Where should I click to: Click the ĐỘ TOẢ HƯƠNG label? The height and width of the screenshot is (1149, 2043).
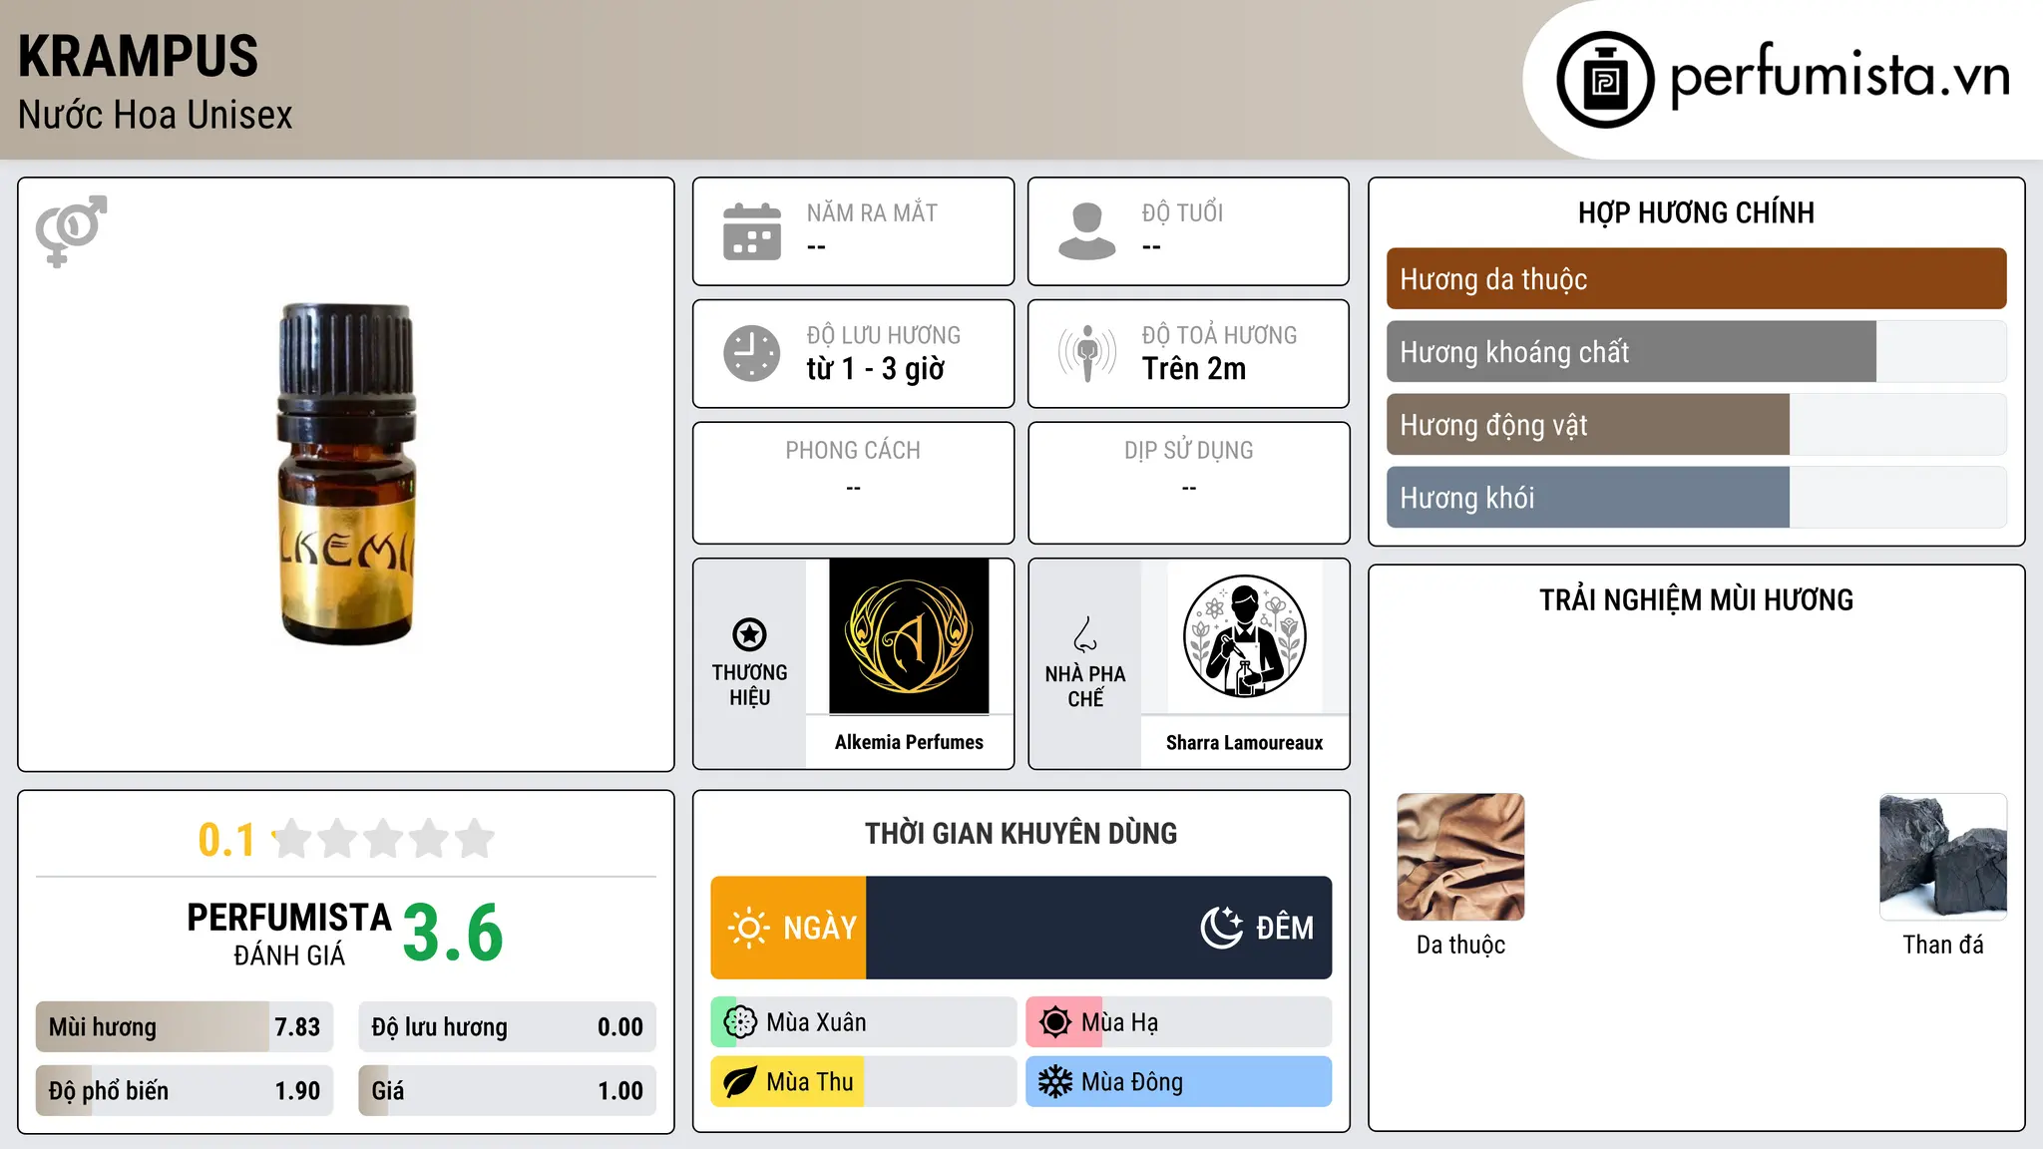tap(1219, 335)
